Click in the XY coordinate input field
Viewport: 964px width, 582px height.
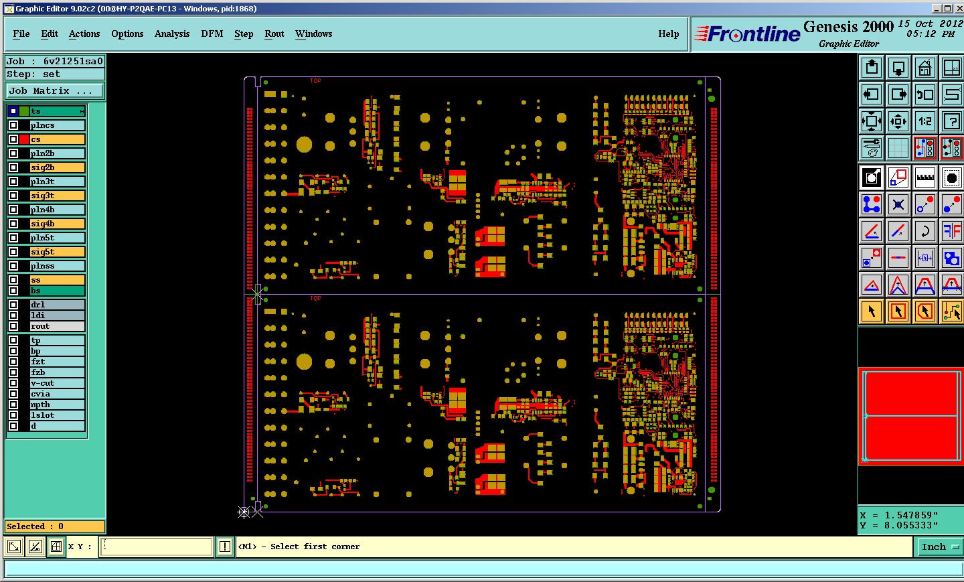pos(157,547)
